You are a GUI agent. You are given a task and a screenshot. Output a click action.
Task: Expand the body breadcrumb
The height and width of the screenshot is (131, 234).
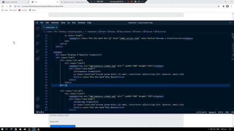(x=112, y=32)
